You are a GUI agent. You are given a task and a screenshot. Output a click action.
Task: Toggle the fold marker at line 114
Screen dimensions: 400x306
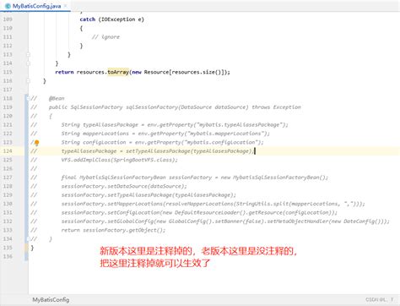(28, 63)
